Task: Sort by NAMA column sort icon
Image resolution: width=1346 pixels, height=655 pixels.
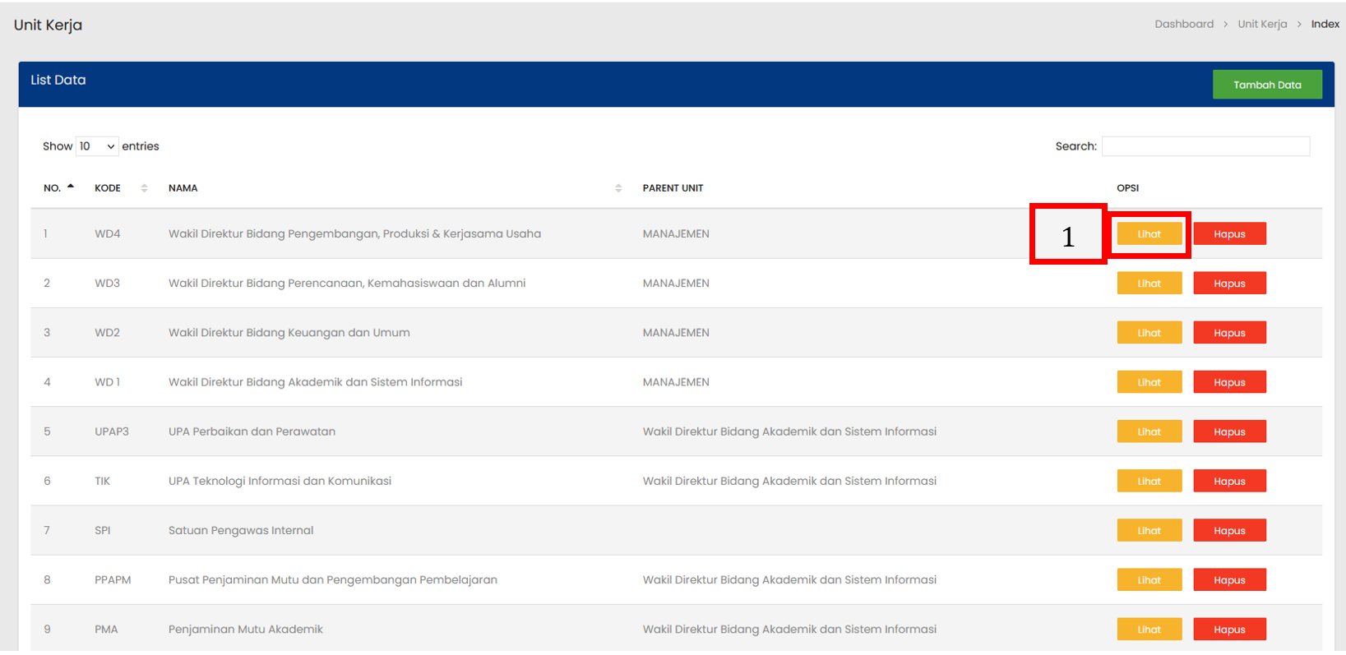Action: point(618,188)
